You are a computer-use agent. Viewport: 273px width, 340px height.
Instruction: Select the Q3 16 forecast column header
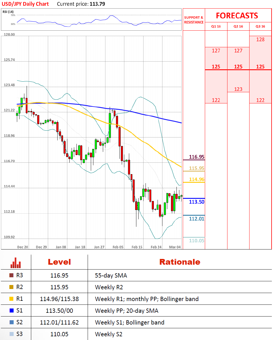260,26
